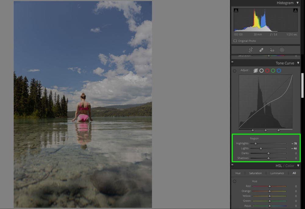Click the left tone curve split marker
The width and height of the screenshot is (305, 209).
point(253,130)
